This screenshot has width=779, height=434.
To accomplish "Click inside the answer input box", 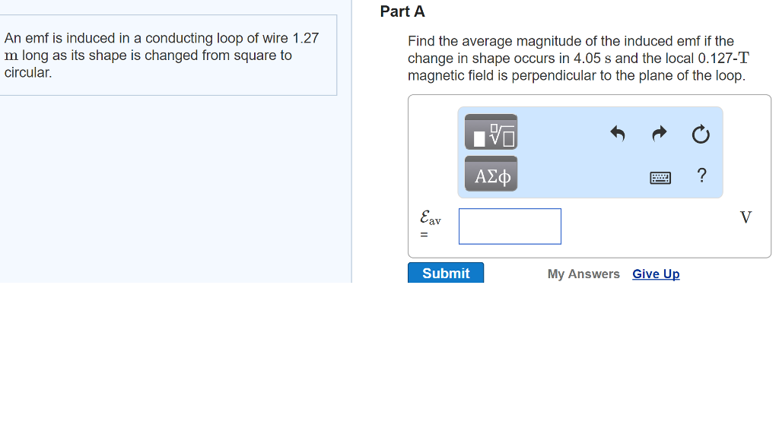I will pos(510,227).
